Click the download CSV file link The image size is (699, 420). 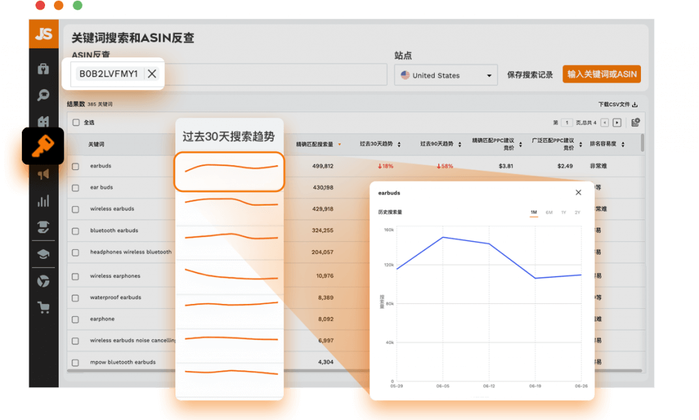click(614, 104)
